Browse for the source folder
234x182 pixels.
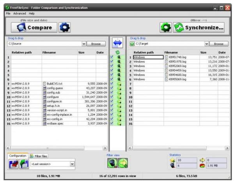[x=96, y=44]
